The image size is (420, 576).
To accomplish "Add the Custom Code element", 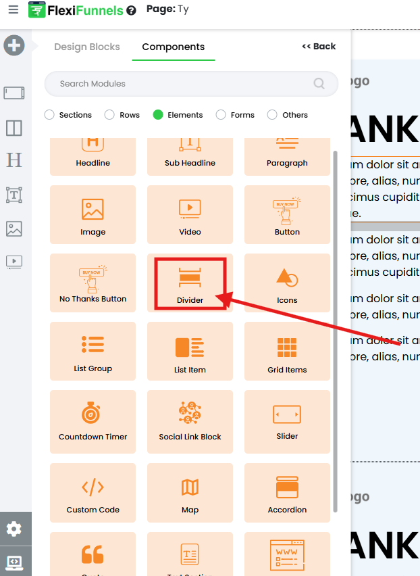I will coord(93,493).
